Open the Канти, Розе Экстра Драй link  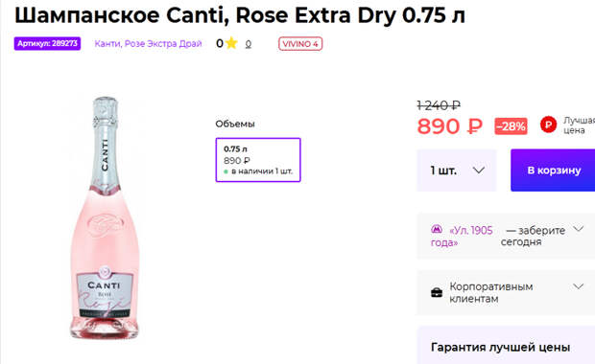click(148, 43)
